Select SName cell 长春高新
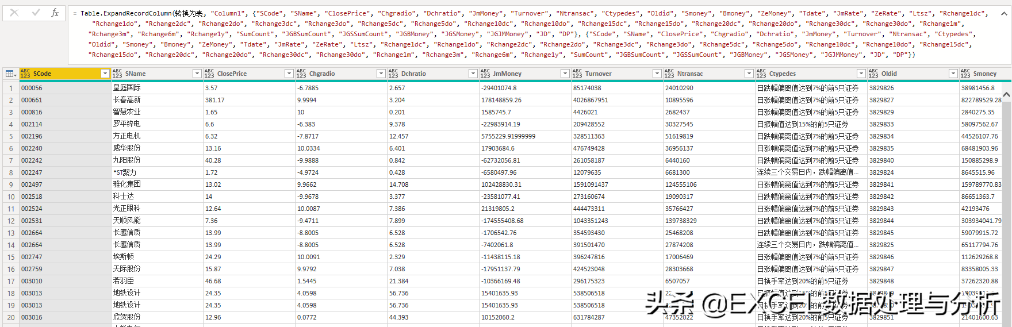This screenshot has width=1012, height=327. [157, 100]
